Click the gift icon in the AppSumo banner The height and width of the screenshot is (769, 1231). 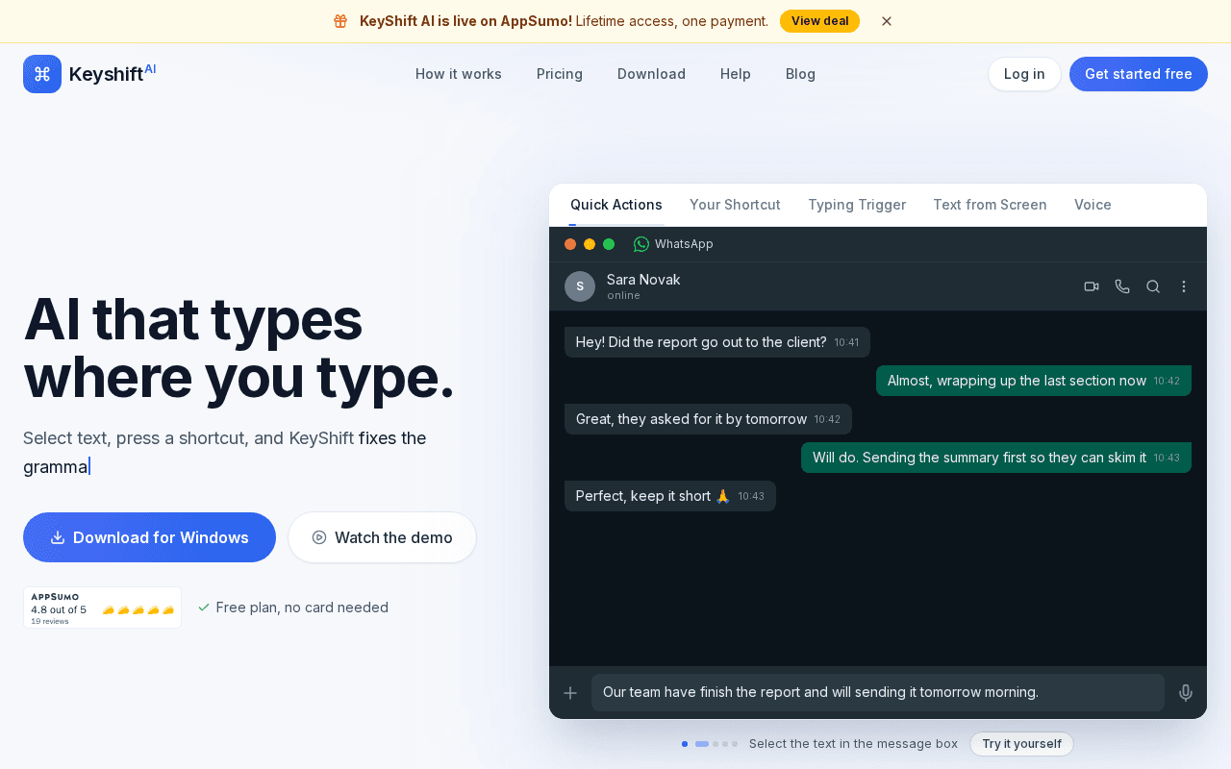pos(340,21)
